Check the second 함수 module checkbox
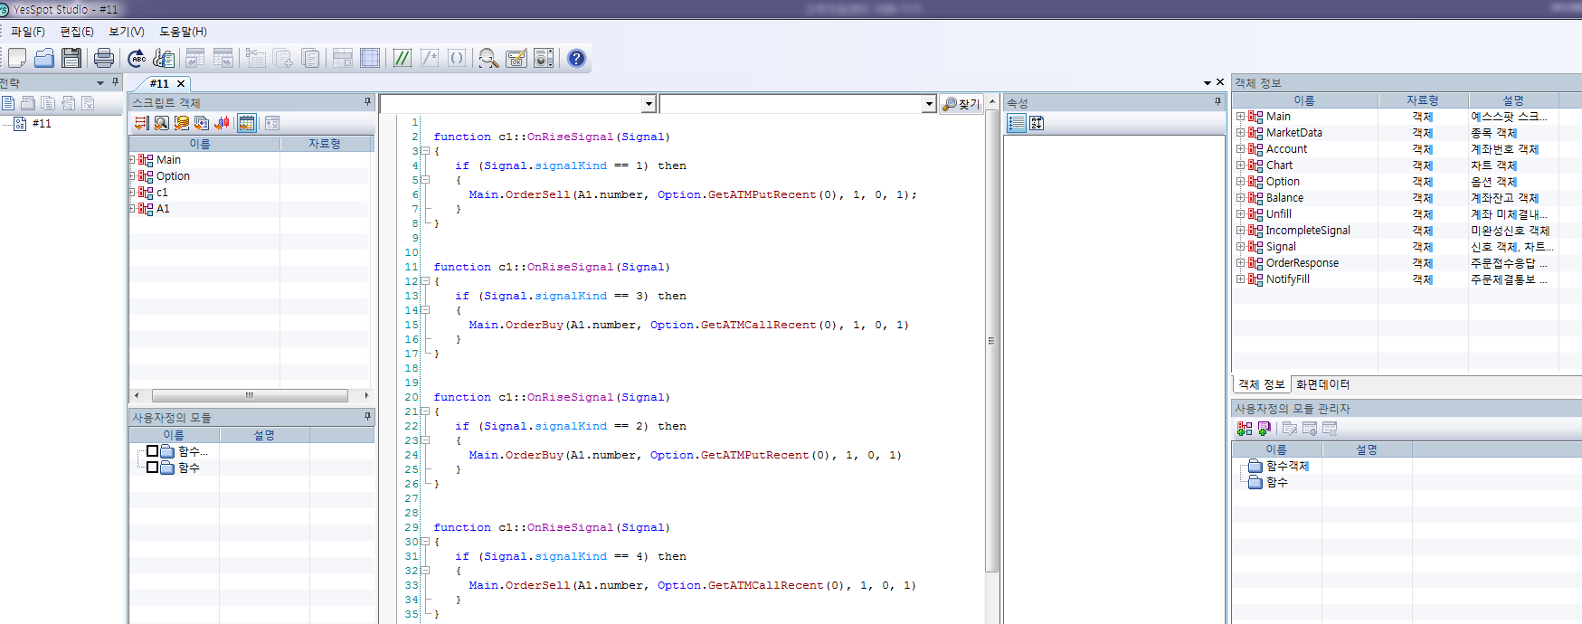The height and width of the screenshot is (624, 1582). [153, 468]
